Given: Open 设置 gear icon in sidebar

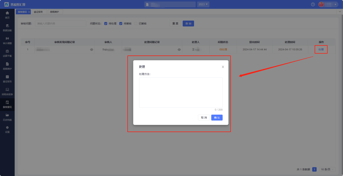Looking at the screenshot, I should (7, 128).
